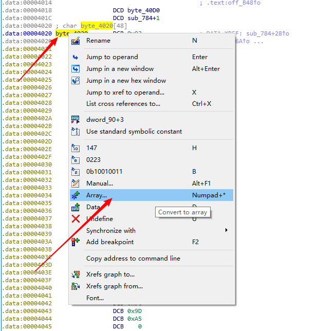This screenshot has width=320, height=331.
Task: Click the Manual operand pencil icon
Action: [x=76, y=183]
